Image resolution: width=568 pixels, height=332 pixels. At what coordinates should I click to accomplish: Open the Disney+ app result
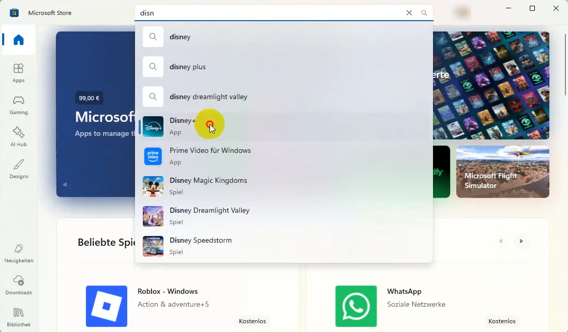(x=283, y=126)
